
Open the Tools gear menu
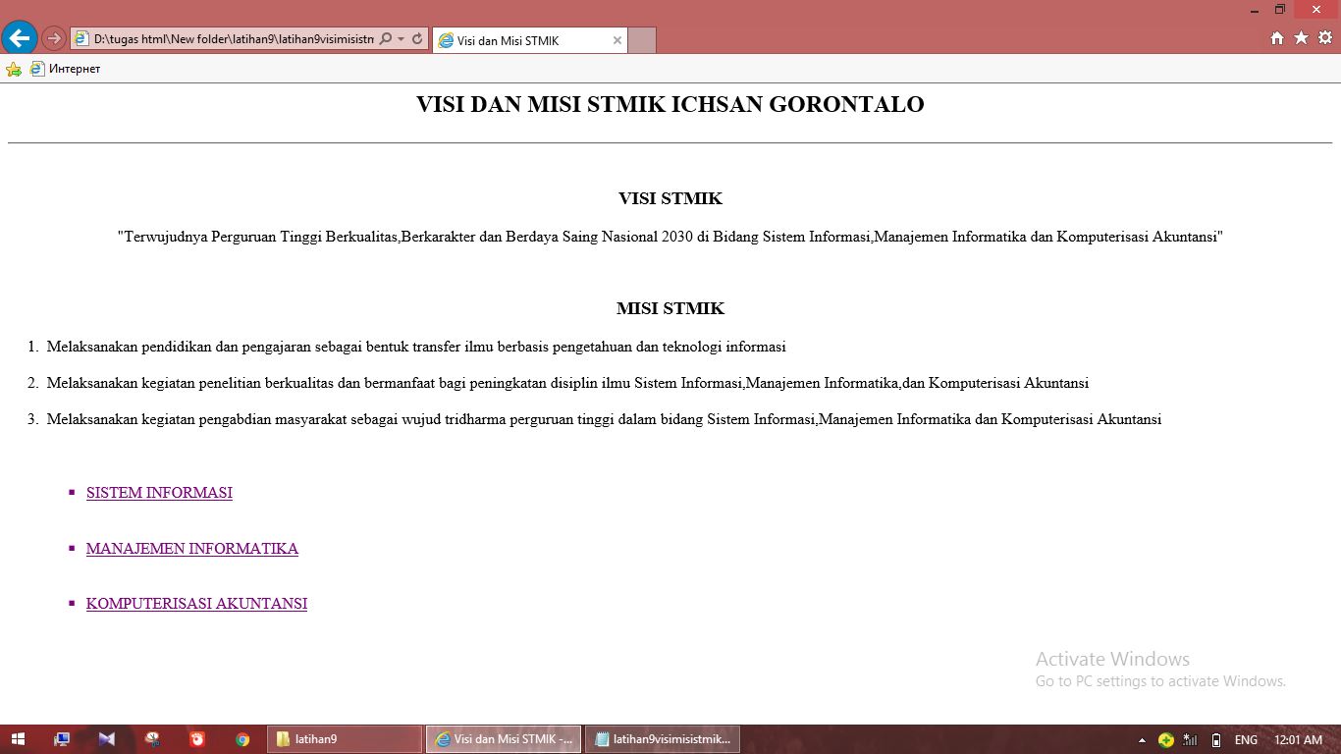1325,38
